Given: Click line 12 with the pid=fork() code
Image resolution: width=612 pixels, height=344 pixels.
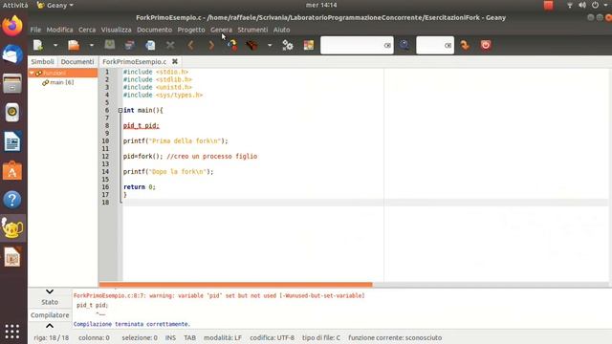Looking at the screenshot, I should pyautogui.click(x=190, y=157).
